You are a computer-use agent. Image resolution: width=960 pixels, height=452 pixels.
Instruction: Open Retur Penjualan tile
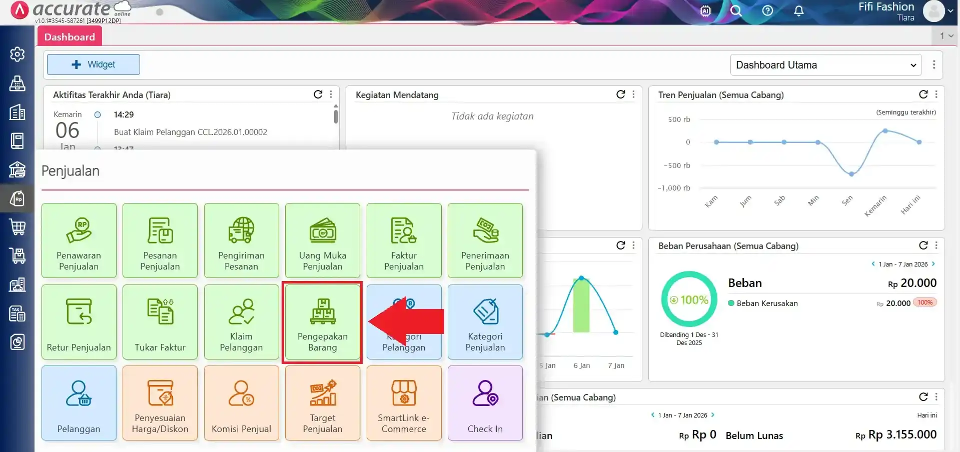[x=79, y=322]
